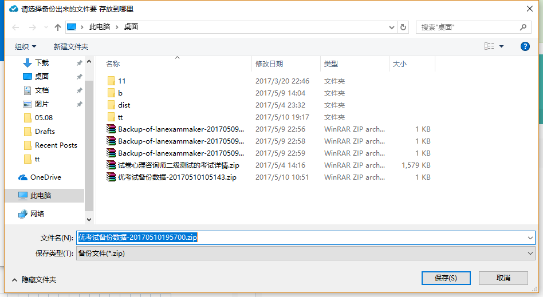Open 05.08 folder in sidebar
This screenshot has height=297, width=543.
44,118
